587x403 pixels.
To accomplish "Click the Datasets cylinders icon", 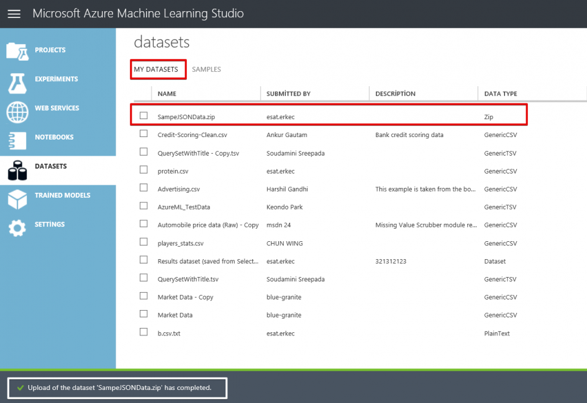I will pos(17,170).
